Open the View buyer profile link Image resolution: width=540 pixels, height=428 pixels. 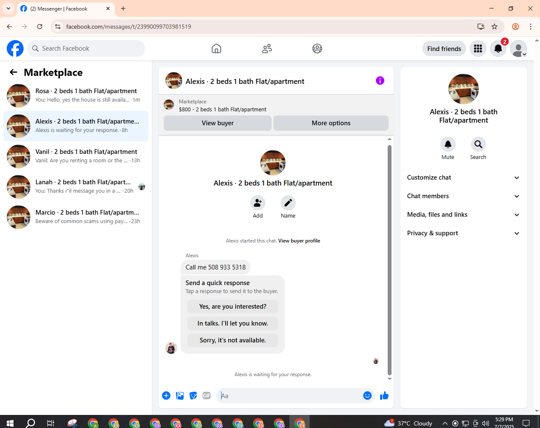[x=299, y=241]
